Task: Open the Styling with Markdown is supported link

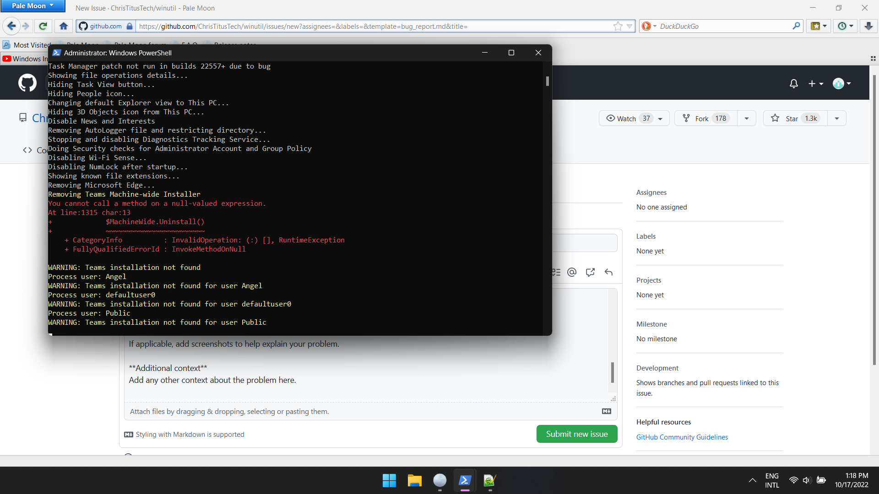Action: 184,435
